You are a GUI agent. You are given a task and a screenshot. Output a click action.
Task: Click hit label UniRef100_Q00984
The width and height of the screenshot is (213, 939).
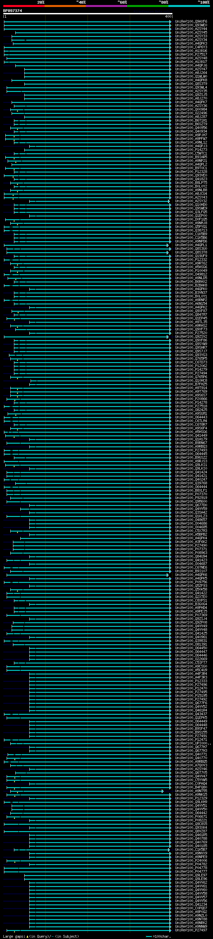tap(191, 109)
